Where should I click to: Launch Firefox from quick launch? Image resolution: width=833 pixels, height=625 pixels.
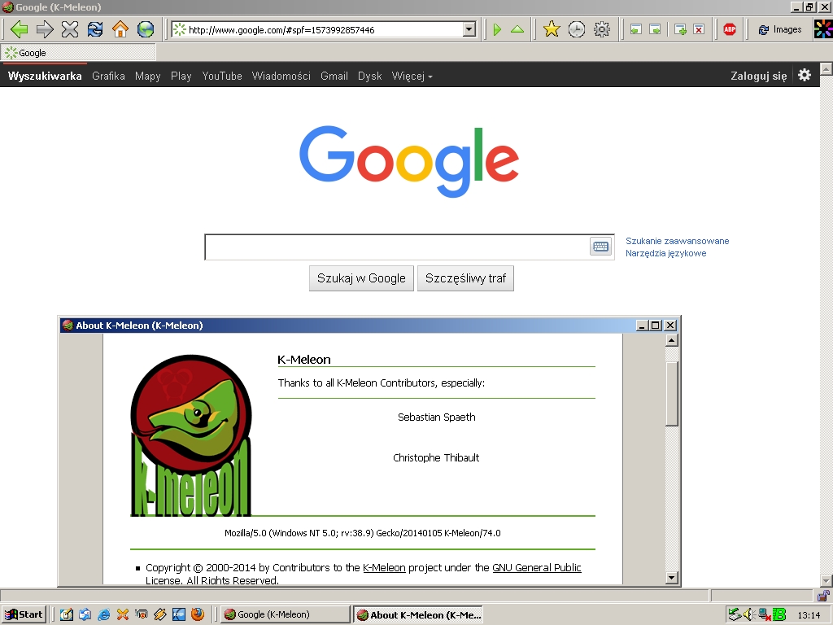197,614
